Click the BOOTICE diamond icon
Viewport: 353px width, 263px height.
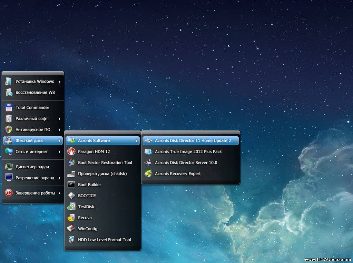tap(71, 196)
